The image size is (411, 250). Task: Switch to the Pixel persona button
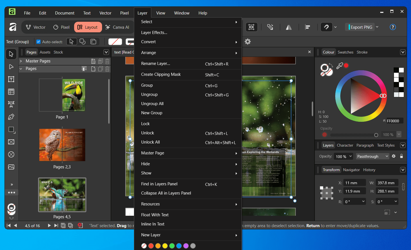(62, 27)
